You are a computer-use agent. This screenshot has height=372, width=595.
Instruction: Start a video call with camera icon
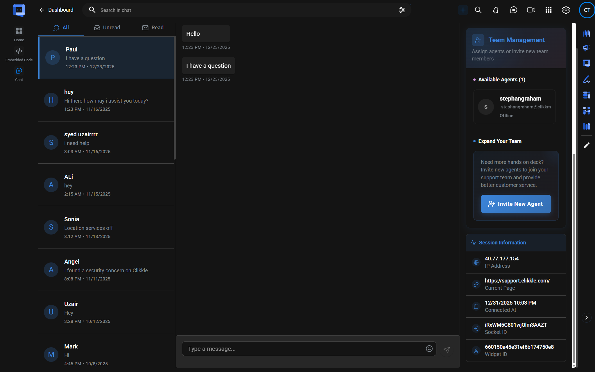531,10
